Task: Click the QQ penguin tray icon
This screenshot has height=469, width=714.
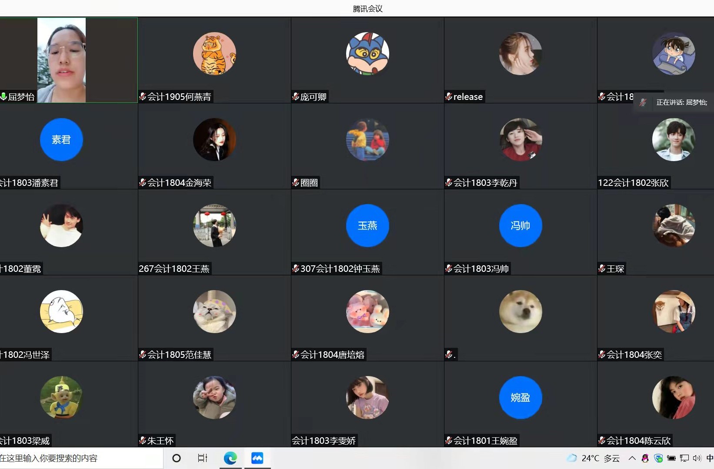Action: click(645, 458)
